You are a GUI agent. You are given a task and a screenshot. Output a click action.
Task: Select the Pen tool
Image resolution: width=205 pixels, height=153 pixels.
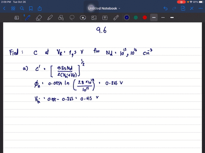point(28,18)
